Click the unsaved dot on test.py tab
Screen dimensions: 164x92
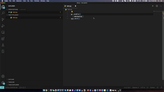coord(76,6)
